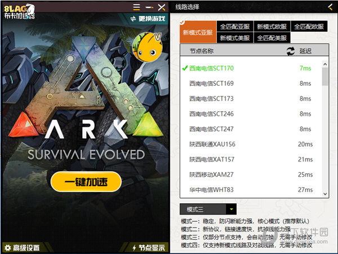Click 节点显示 node display
This screenshot has height=254, width=338.
coord(149,248)
